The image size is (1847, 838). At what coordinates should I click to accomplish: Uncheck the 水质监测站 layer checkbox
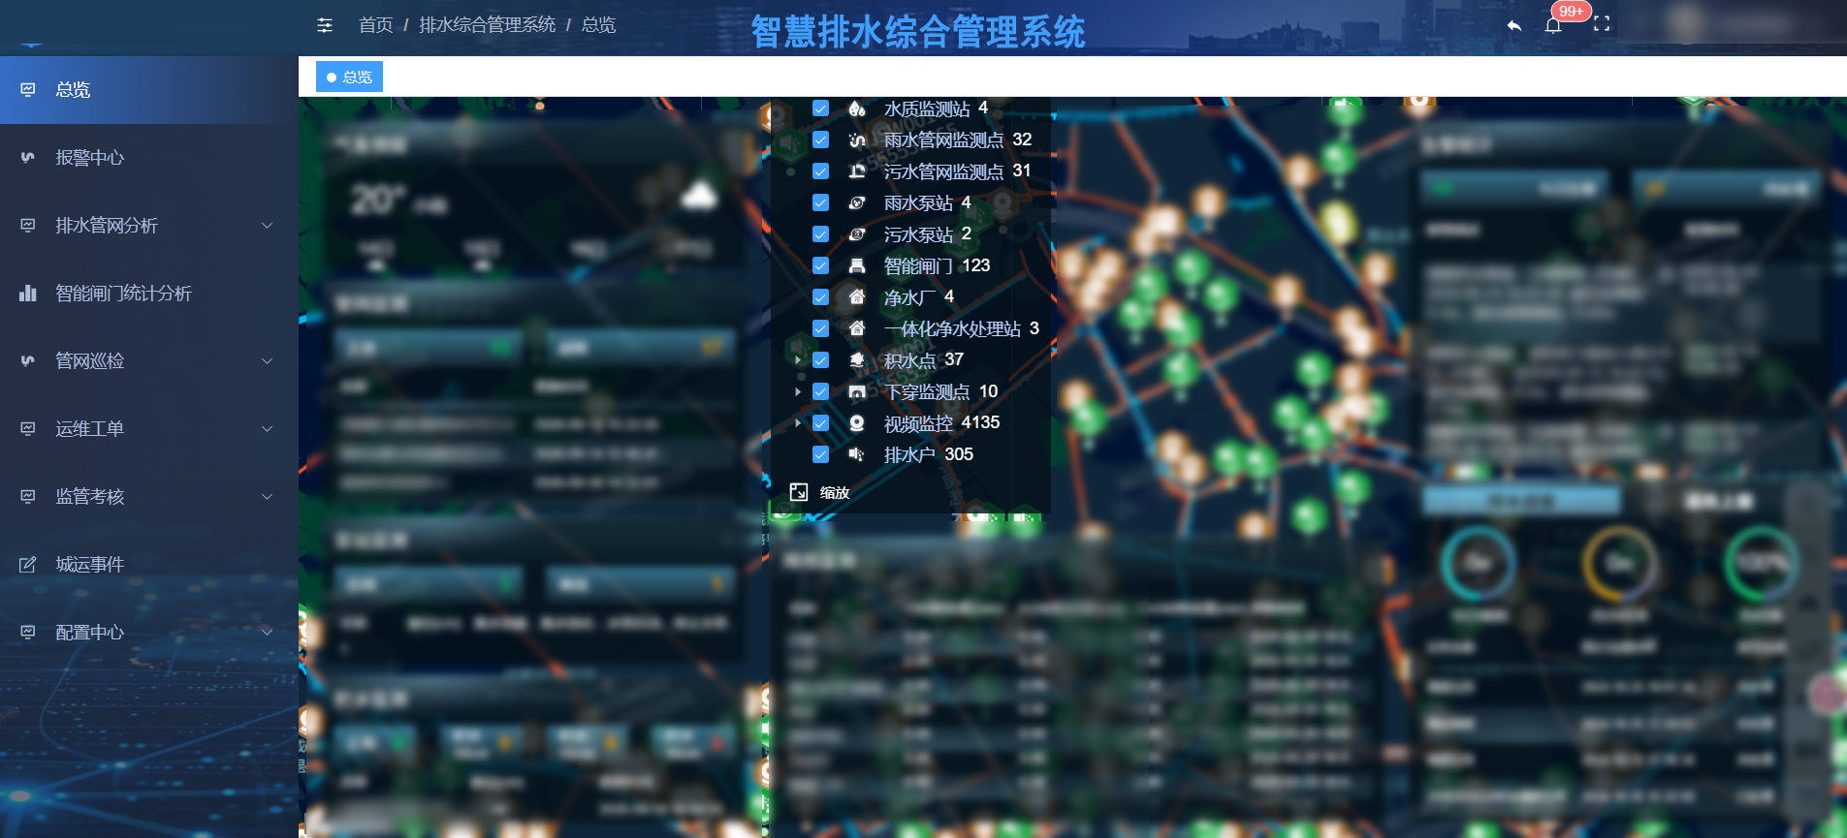coord(820,109)
